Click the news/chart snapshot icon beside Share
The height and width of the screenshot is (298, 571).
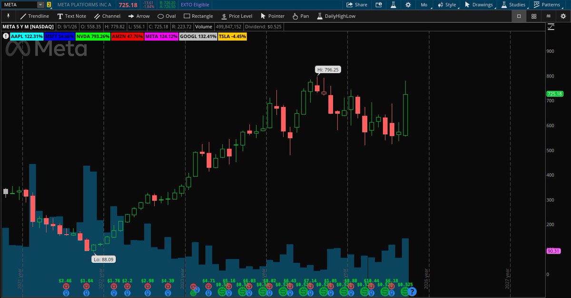(379, 5)
